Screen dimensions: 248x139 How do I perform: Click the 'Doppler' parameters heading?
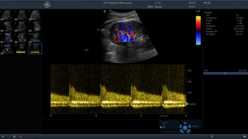coord(208,12)
